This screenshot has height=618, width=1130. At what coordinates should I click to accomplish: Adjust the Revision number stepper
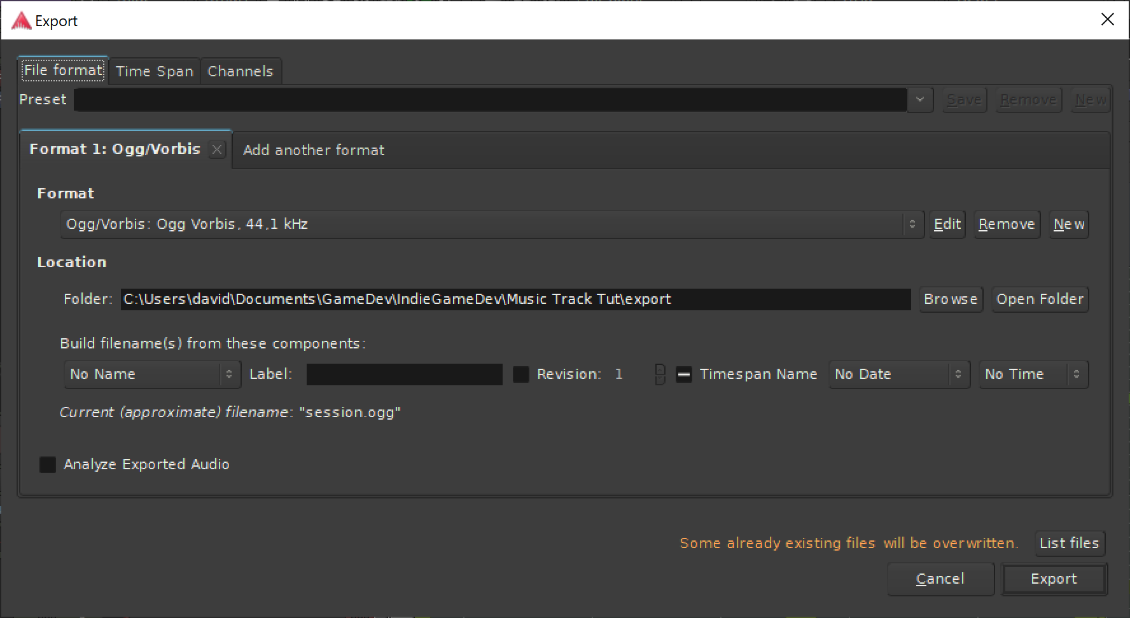click(660, 374)
